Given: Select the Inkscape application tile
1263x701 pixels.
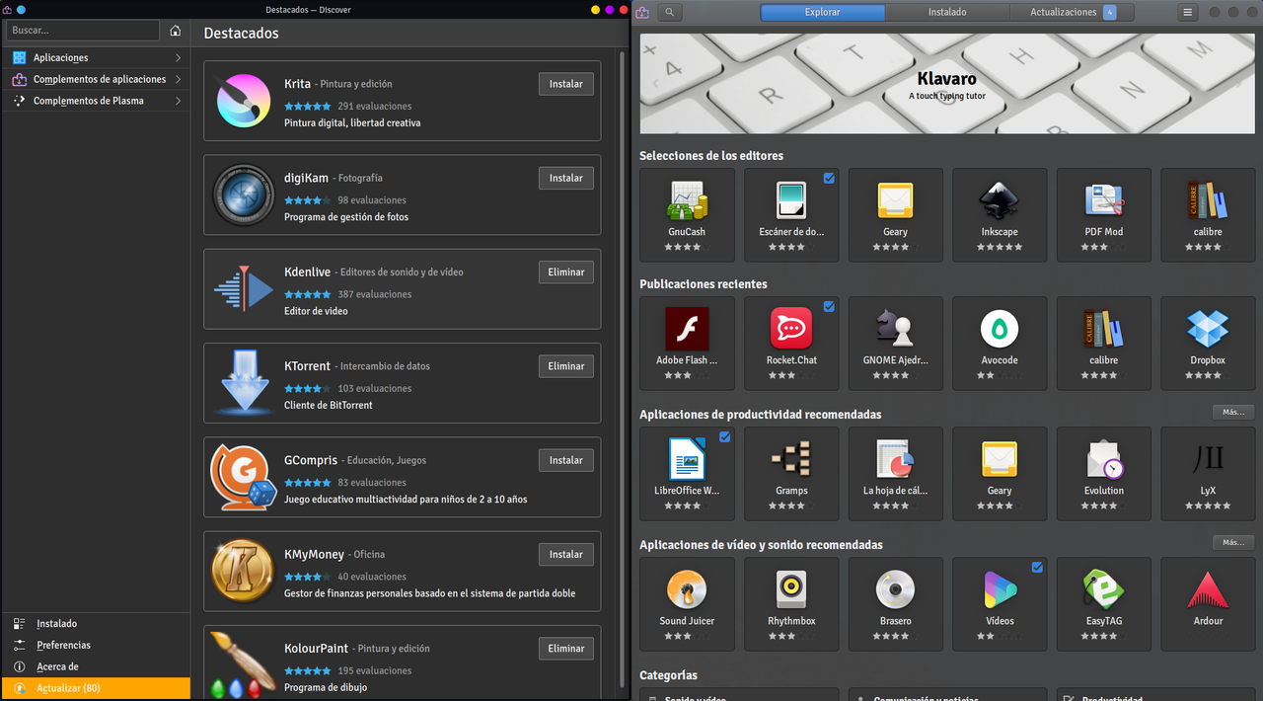Looking at the screenshot, I should [x=1000, y=214].
